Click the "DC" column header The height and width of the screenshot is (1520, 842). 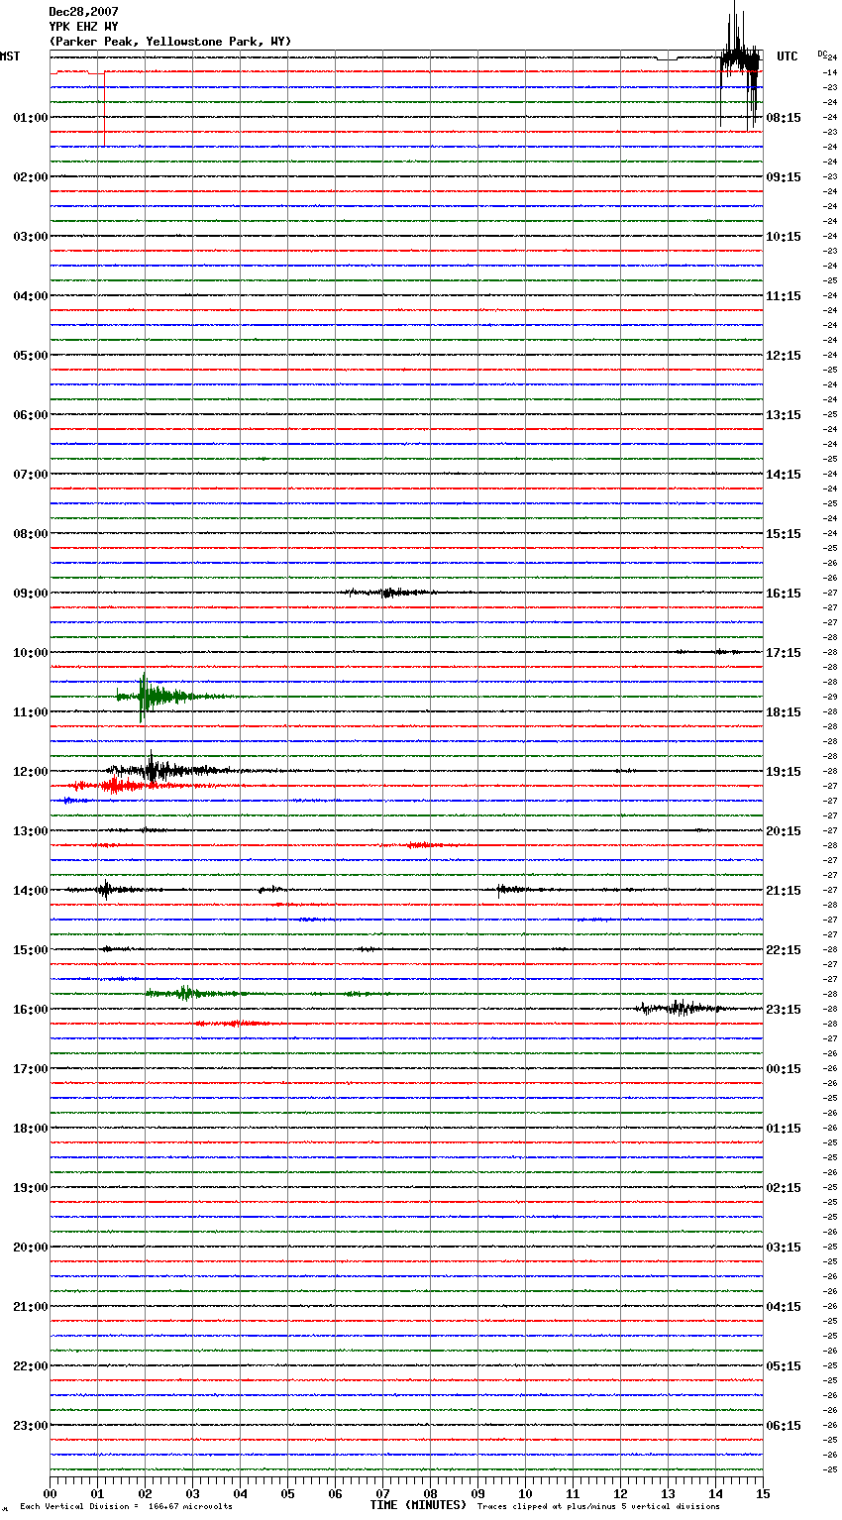click(822, 53)
